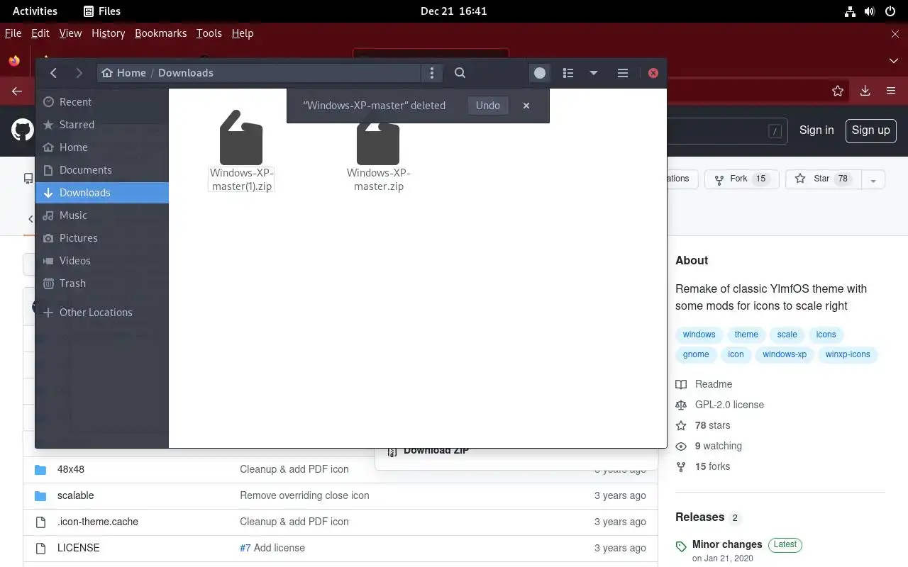Open Firefox Edit menu
The width and height of the screenshot is (908, 567).
click(40, 33)
